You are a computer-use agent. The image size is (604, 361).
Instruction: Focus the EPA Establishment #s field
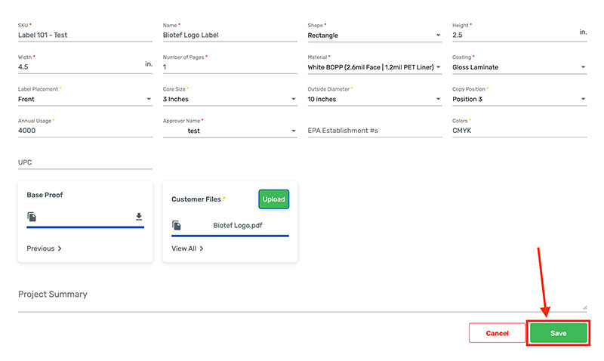click(374, 131)
